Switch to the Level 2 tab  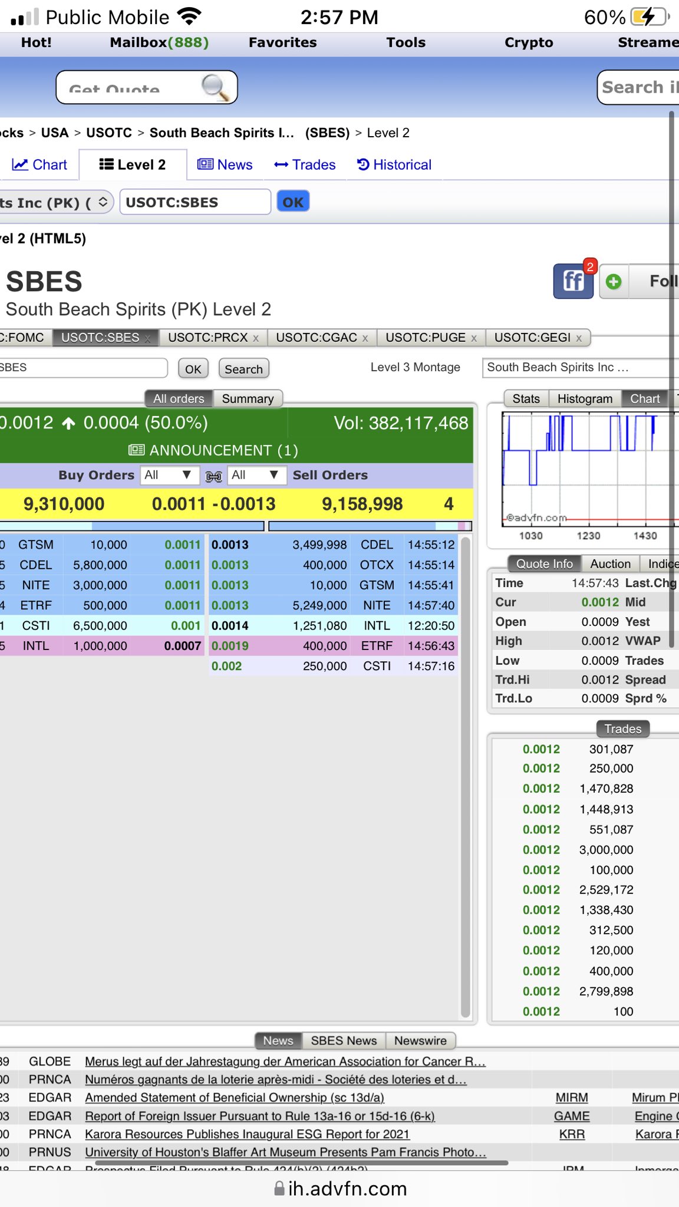coord(133,164)
